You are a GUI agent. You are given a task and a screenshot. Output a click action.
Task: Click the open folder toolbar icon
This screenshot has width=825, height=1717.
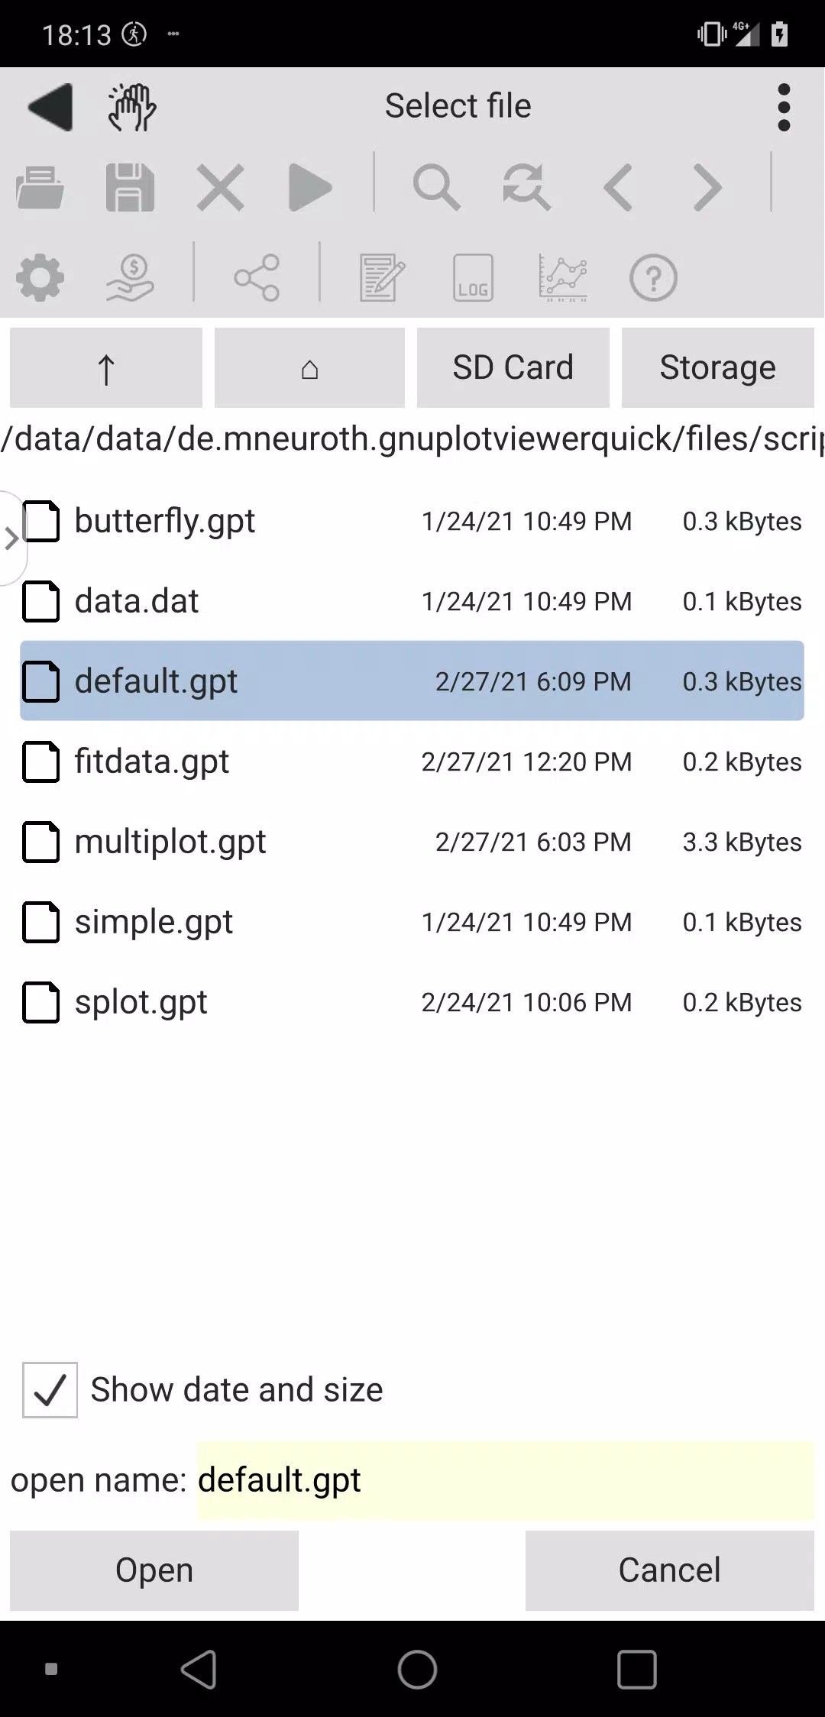40,187
